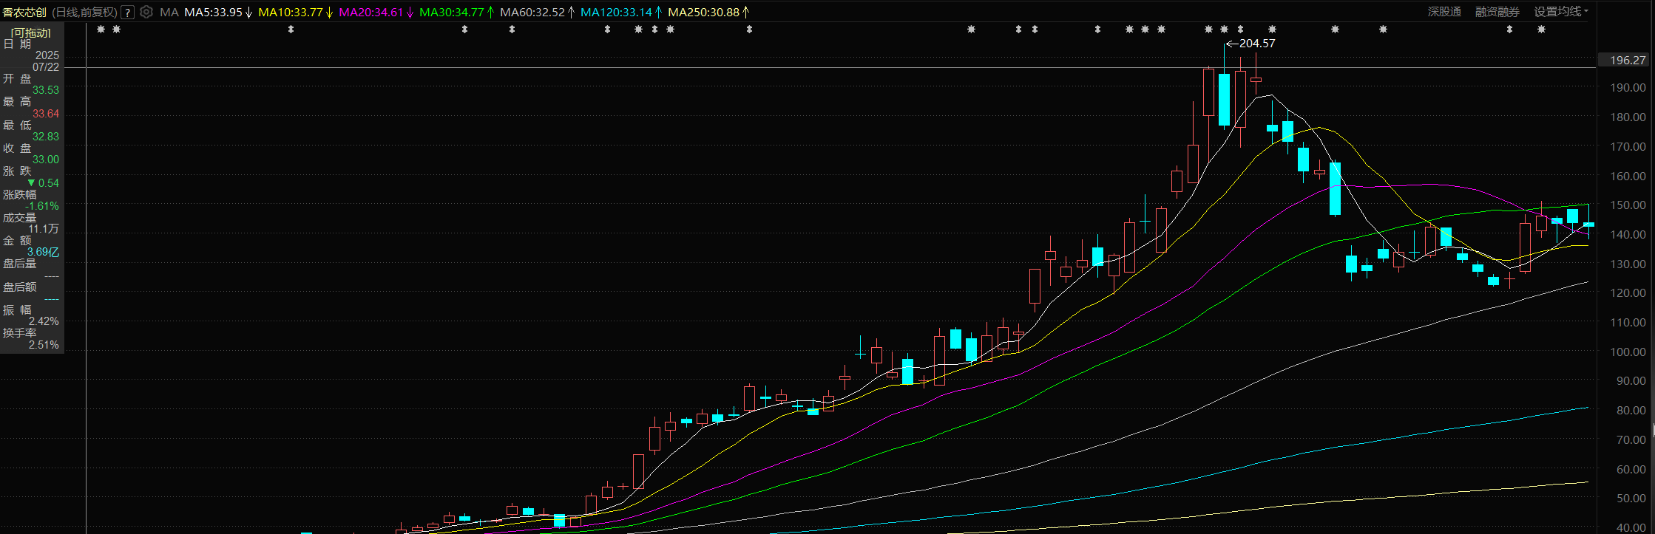Select the 融资融券 tab
The image size is (1655, 534).
click(x=1497, y=12)
